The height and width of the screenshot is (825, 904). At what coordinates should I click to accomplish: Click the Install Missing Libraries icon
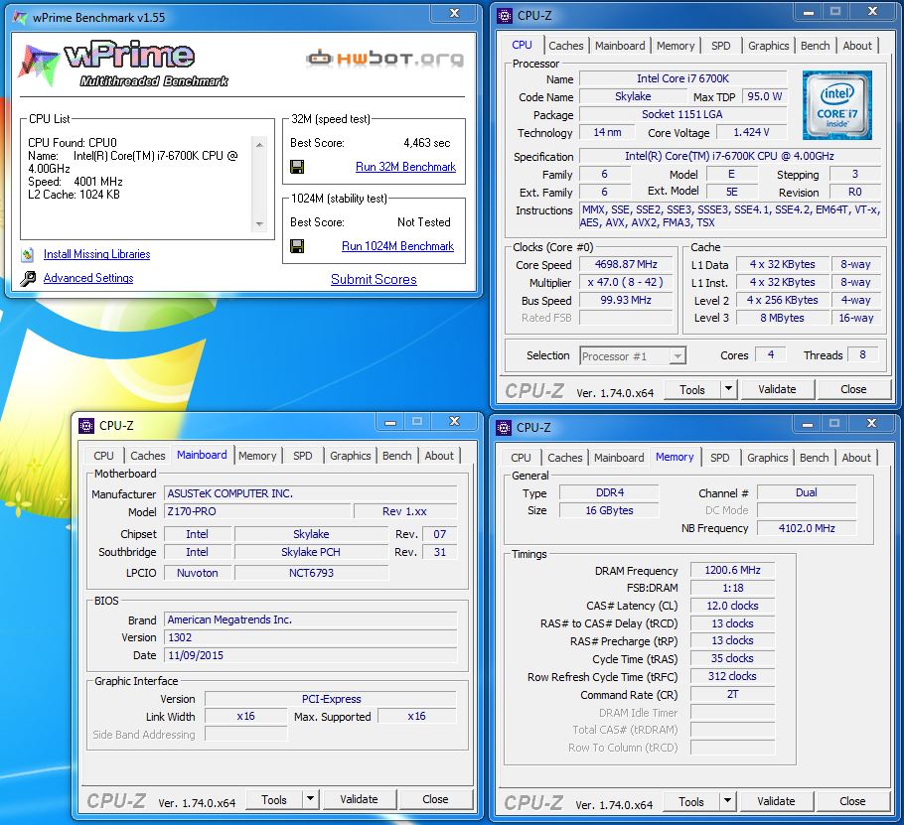click(28, 254)
